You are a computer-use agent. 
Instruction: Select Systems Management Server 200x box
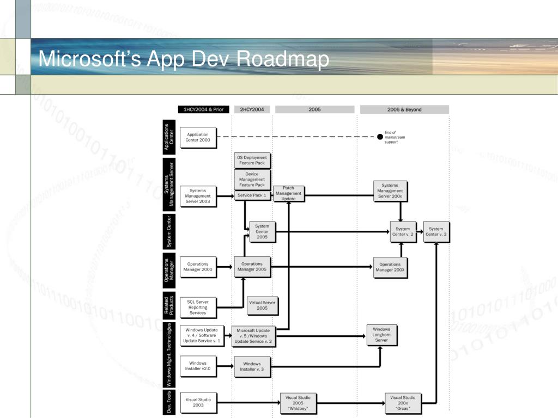tap(390, 191)
